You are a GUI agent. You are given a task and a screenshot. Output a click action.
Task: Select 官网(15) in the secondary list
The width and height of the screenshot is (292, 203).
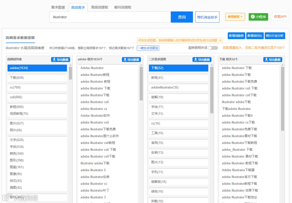[179, 143]
